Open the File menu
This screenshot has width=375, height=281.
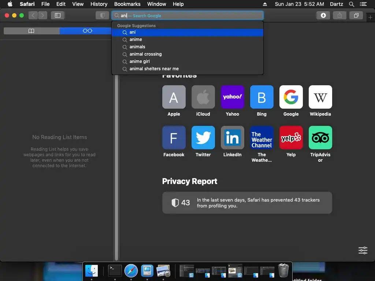click(45, 4)
